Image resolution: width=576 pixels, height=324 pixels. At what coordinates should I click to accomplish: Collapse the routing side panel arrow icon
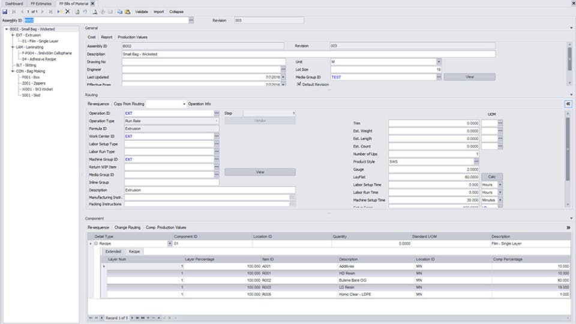[568, 104]
